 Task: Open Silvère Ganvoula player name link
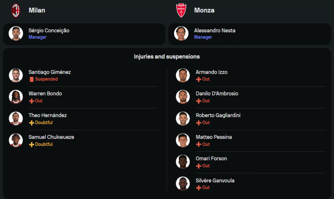215,180
